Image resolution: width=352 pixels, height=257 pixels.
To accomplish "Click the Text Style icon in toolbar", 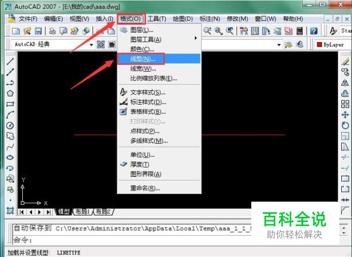I will (333, 31).
